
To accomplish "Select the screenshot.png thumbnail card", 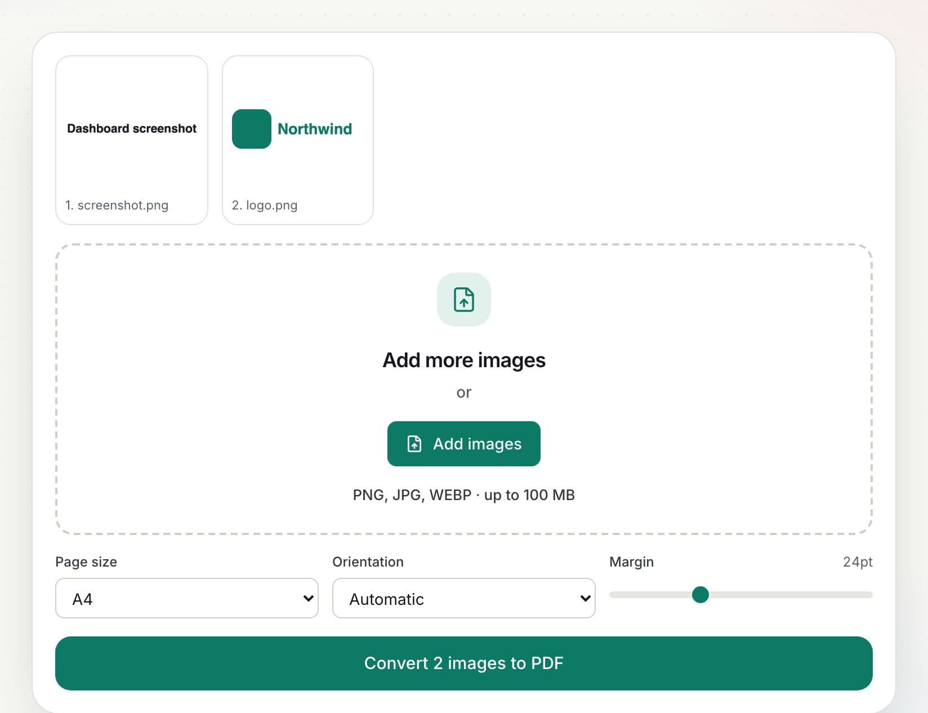I will (x=132, y=140).
